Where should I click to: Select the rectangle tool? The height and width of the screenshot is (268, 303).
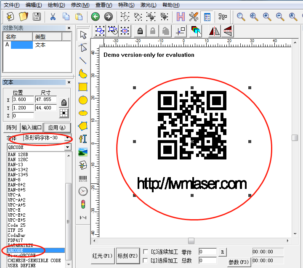coord(83,87)
